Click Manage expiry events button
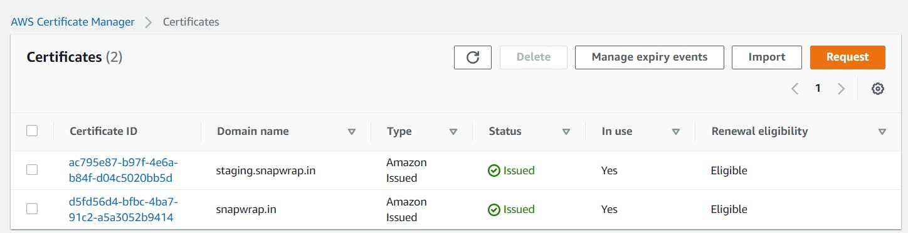 (650, 57)
